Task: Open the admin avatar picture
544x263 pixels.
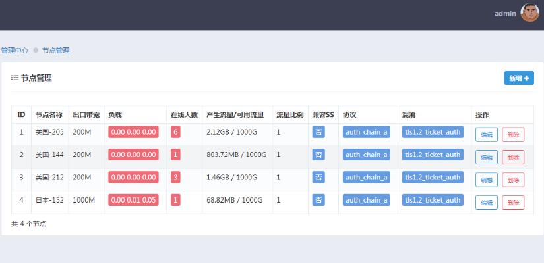Action: coord(529,12)
